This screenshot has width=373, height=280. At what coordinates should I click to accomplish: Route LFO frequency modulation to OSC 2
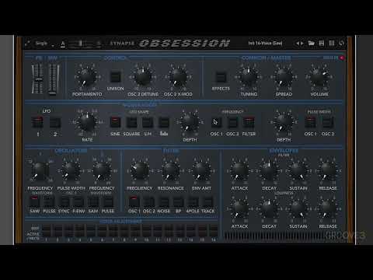pos(232,122)
